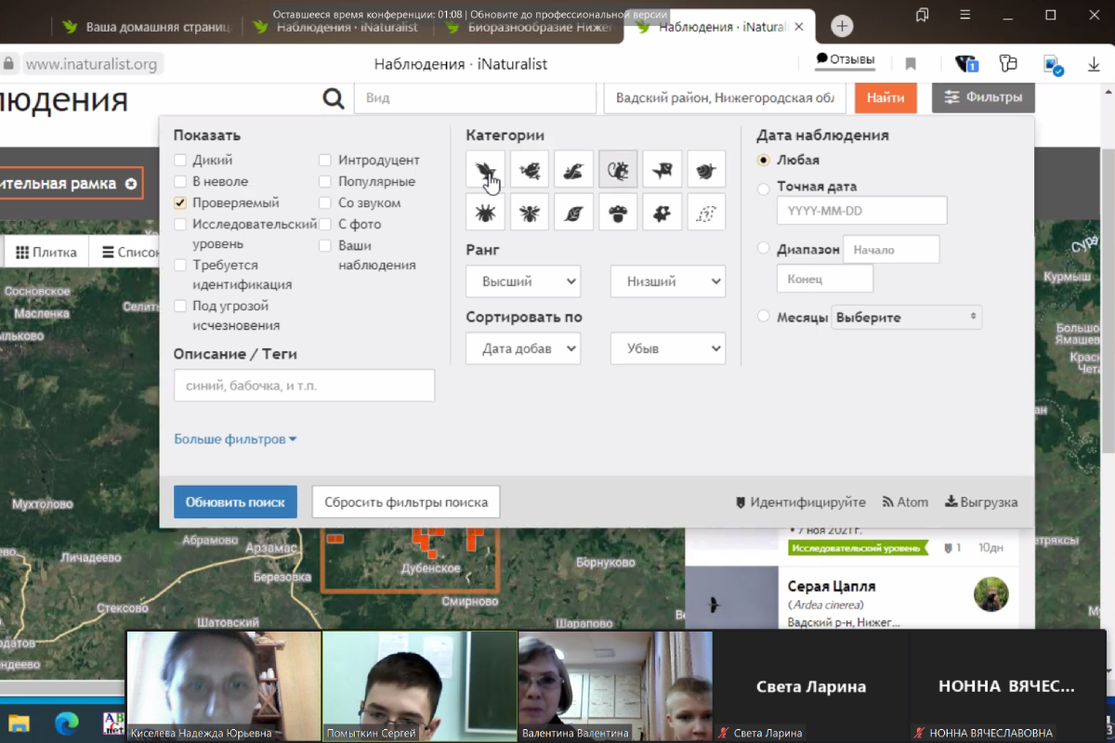Click the orange 'Найти' button
1115x743 pixels.
(886, 98)
